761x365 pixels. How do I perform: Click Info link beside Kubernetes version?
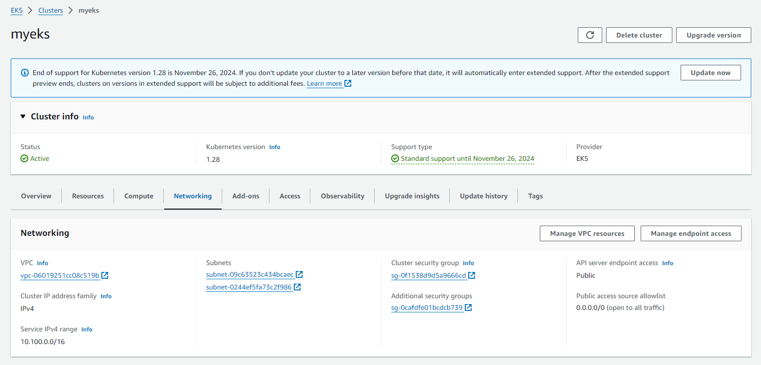tap(275, 147)
